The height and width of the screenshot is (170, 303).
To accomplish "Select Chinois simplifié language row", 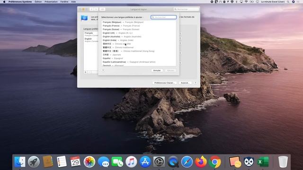I will click(139, 44).
